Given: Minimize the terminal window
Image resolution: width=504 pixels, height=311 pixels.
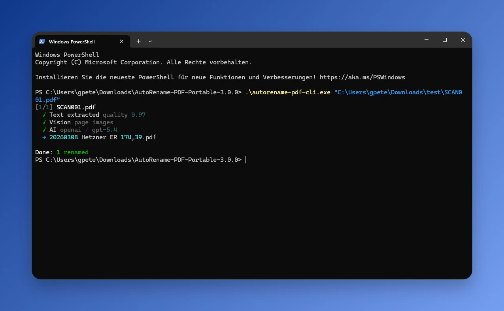Looking at the screenshot, I should (427, 40).
